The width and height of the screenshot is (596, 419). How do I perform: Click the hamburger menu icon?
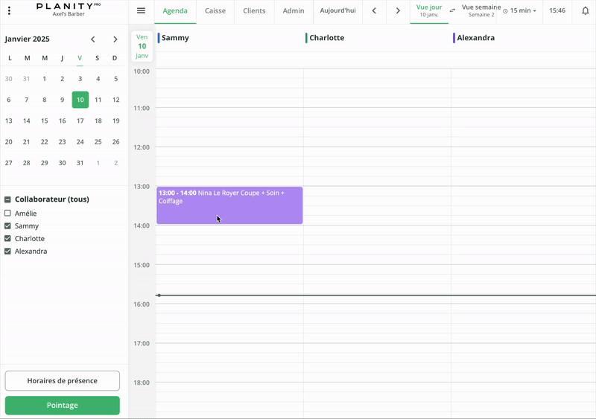[x=141, y=11]
